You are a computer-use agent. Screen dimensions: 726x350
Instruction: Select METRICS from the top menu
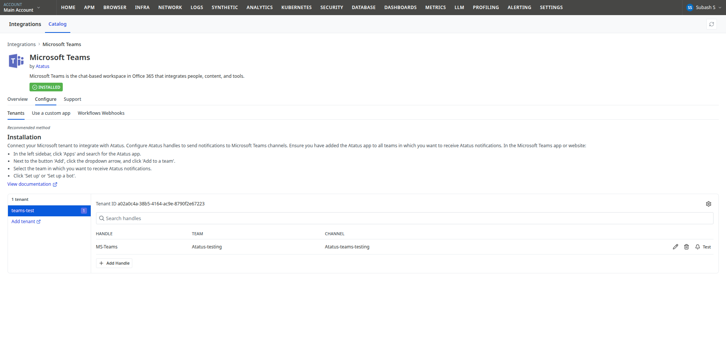pyautogui.click(x=436, y=8)
